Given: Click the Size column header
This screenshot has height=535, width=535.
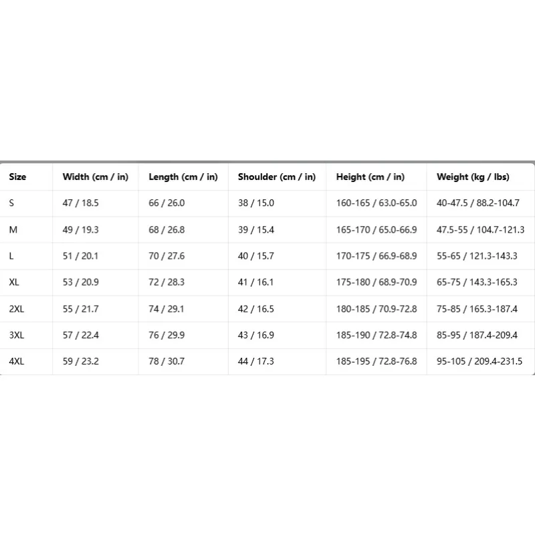Looking at the screenshot, I should (x=17, y=177).
